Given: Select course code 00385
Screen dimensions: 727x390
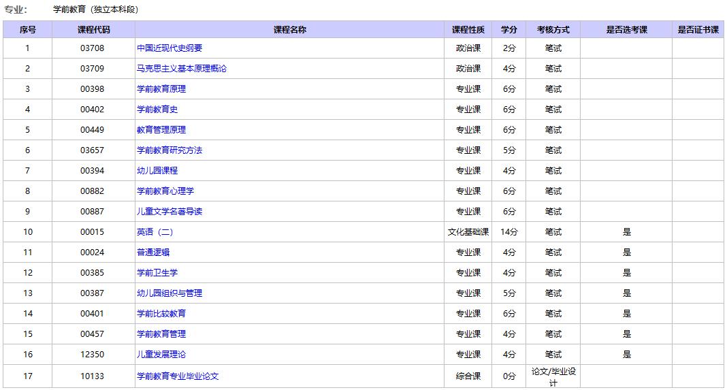Looking at the screenshot, I should 93,273.
